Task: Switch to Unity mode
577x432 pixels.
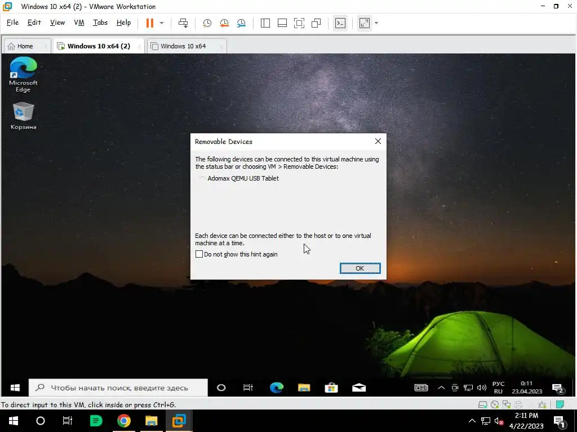Action: (x=316, y=23)
